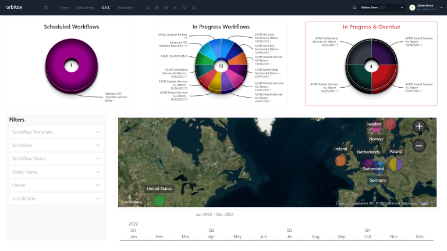Click the green United States map bubble
Screen dimensions: 447x251
point(158,200)
